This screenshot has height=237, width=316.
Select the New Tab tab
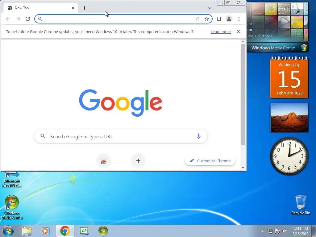41,8
